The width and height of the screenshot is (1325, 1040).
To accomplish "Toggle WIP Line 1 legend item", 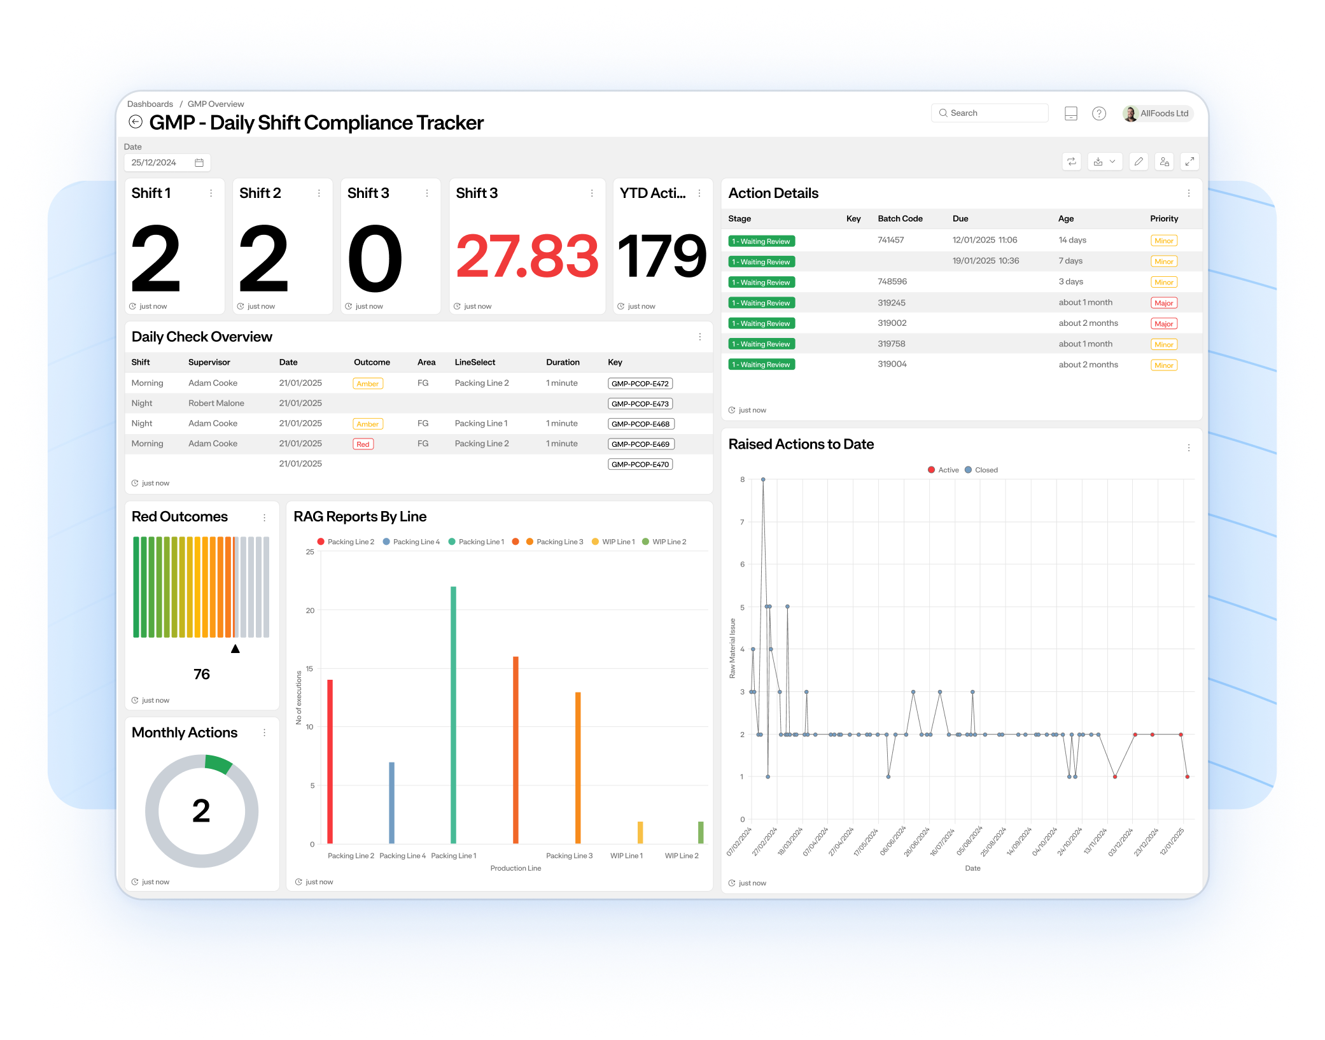I will click(x=613, y=542).
